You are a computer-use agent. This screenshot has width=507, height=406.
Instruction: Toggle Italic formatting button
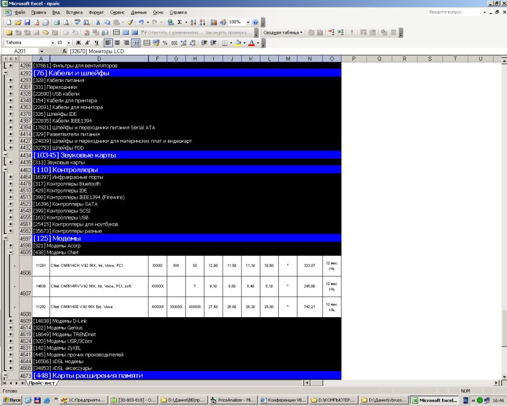coord(87,43)
